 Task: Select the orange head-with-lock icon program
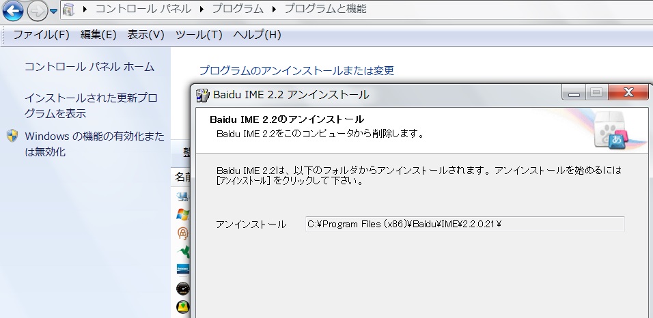(x=182, y=233)
